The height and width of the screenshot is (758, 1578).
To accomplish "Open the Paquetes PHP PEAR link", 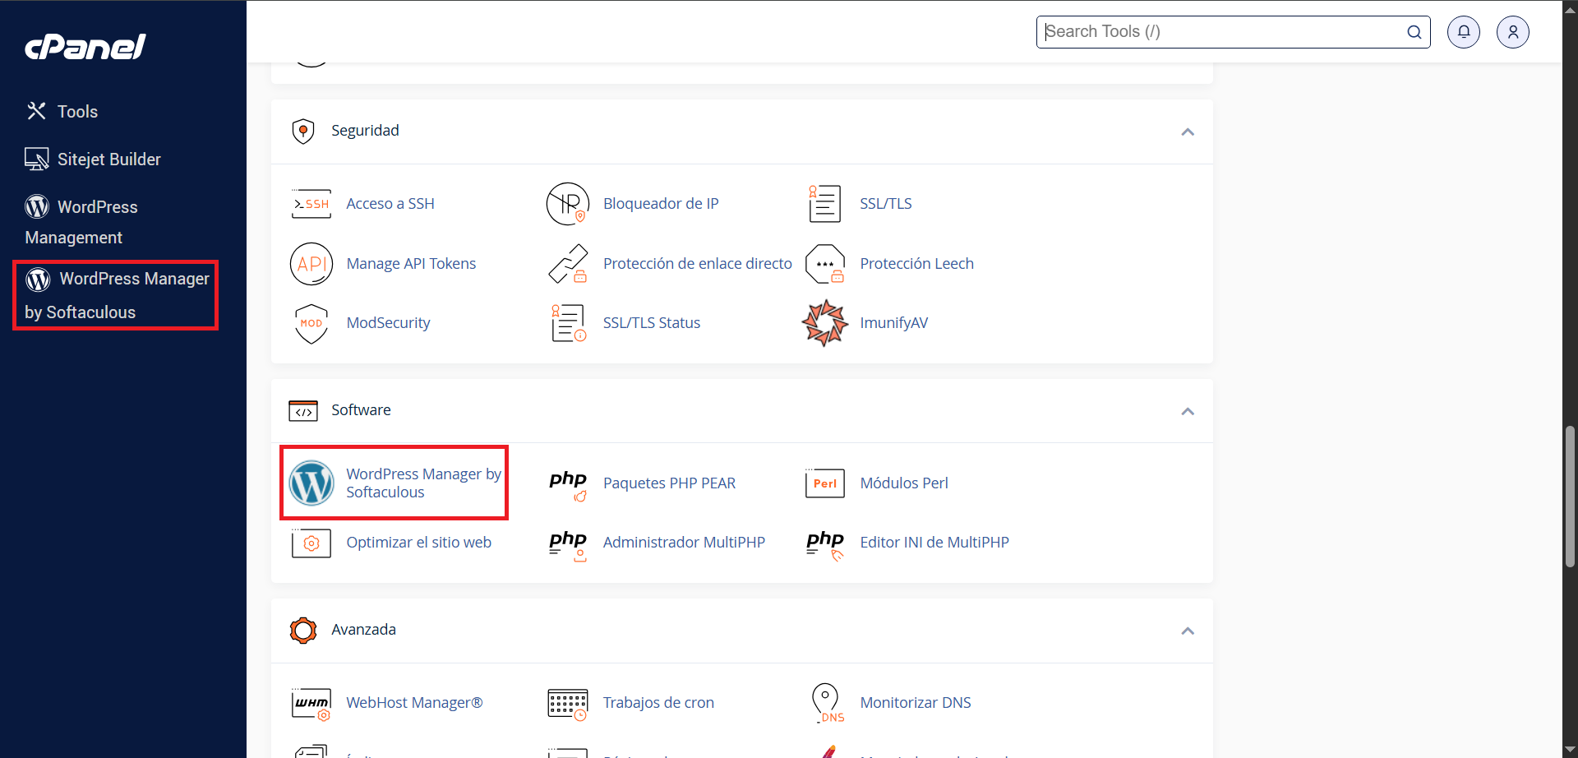I will pos(669,483).
